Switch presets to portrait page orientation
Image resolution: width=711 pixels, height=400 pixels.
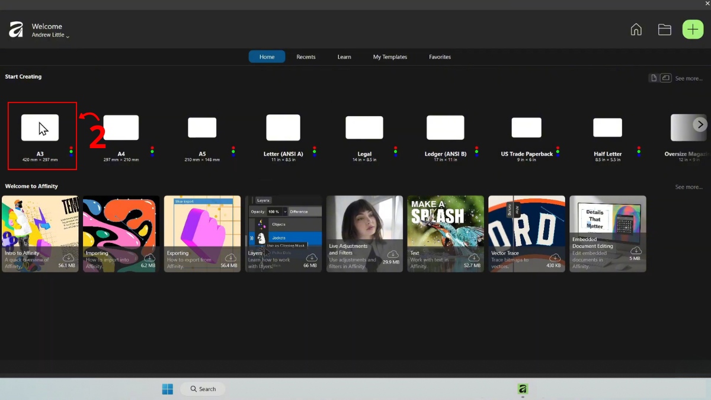[x=654, y=78]
